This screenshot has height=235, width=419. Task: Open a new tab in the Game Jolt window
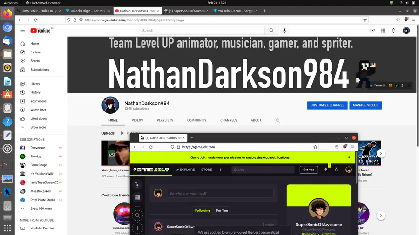192,138
